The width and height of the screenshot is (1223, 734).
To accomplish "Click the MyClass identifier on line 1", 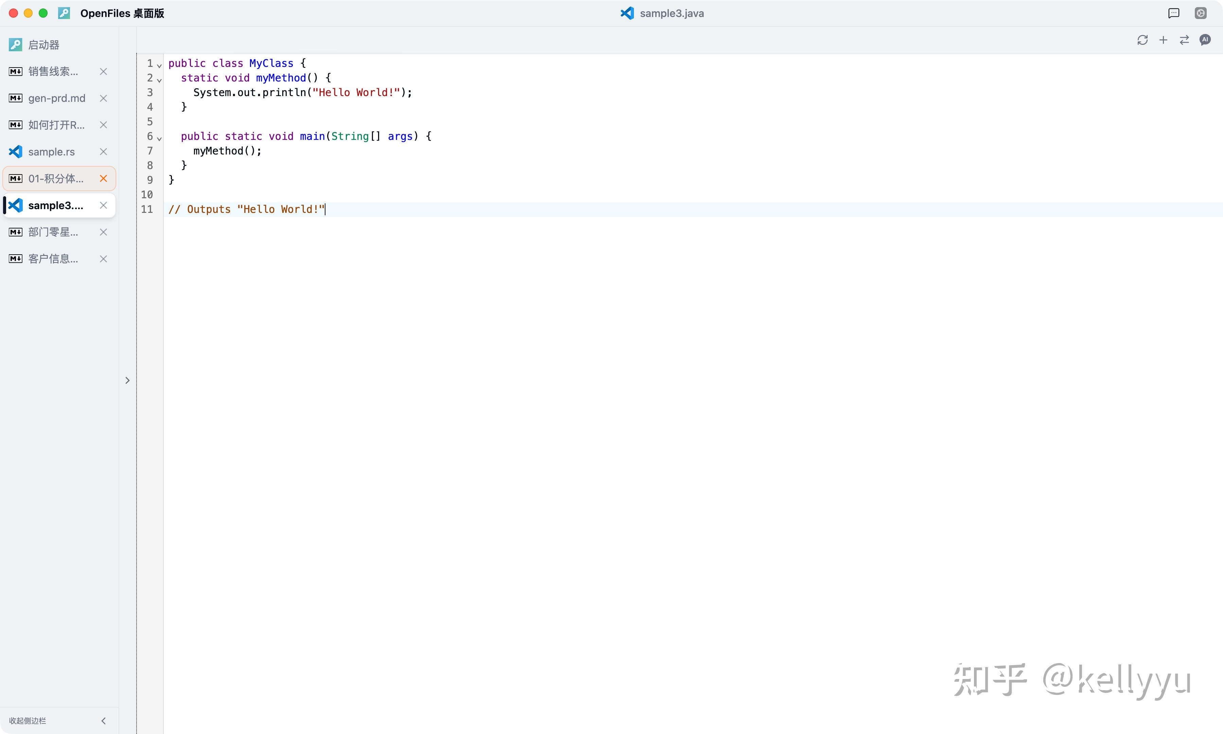I will pyautogui.click(x=271, y=63).
